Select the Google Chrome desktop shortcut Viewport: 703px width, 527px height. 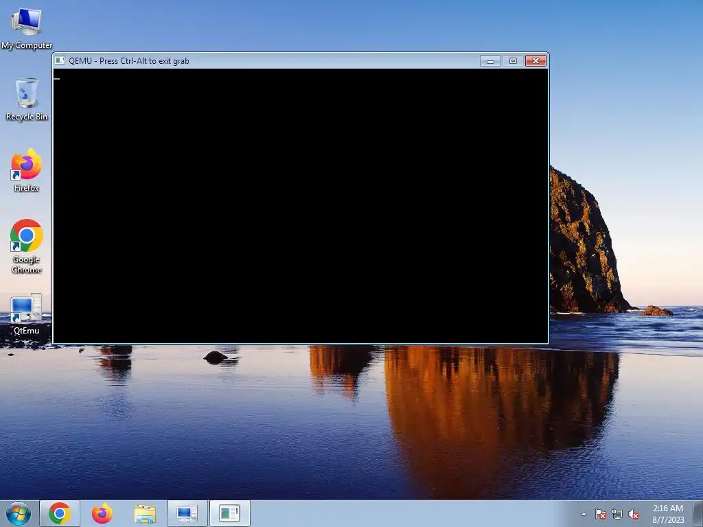click(27, 246)
